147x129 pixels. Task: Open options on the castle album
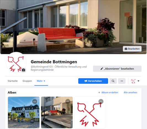point(35,101)
